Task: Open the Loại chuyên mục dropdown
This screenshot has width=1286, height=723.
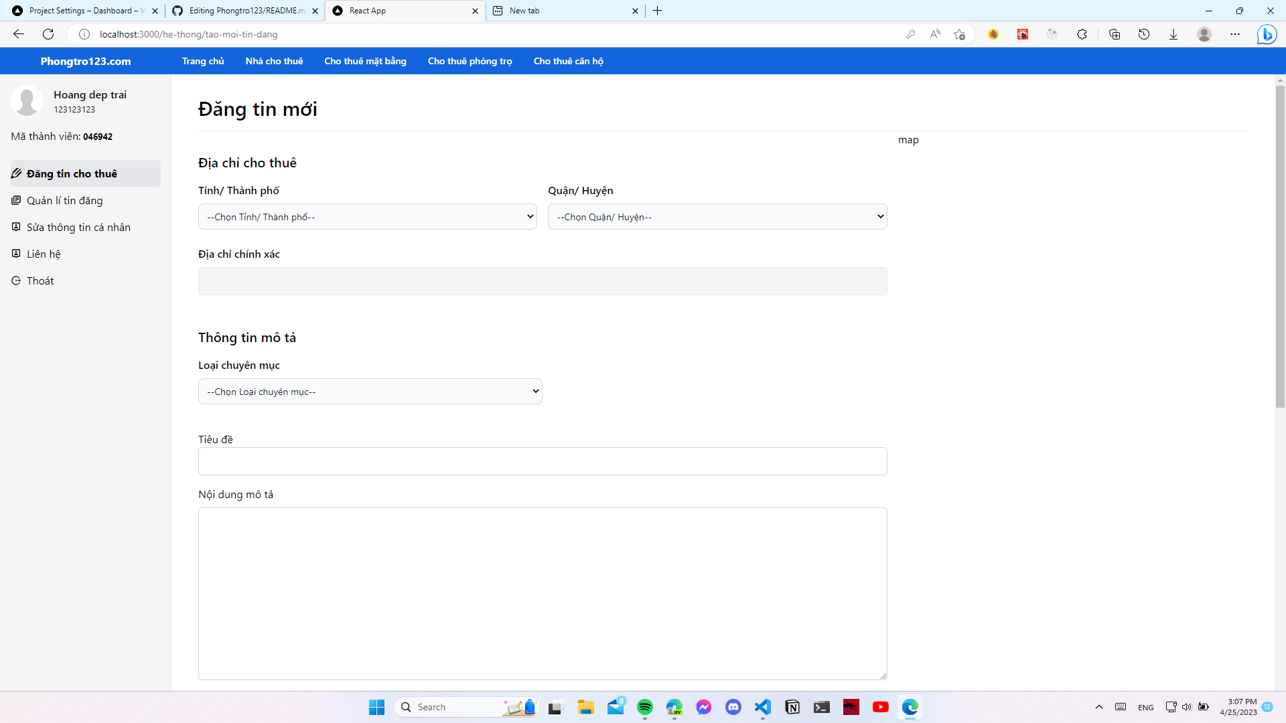Action: (370, 392)
